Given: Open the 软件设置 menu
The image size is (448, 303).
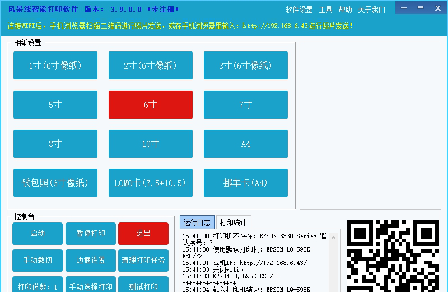Looking at the screenshot, I should coord(299,10).
